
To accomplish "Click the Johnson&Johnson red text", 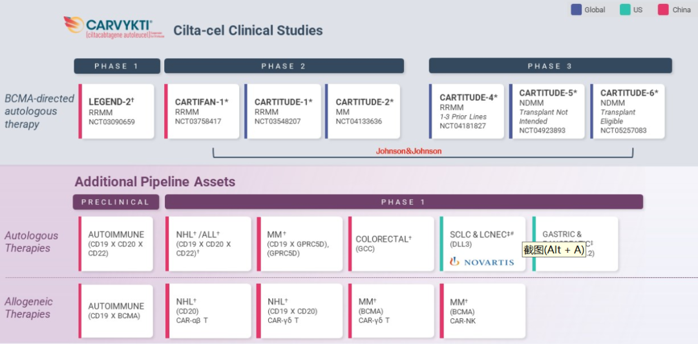I will [409, 151].
